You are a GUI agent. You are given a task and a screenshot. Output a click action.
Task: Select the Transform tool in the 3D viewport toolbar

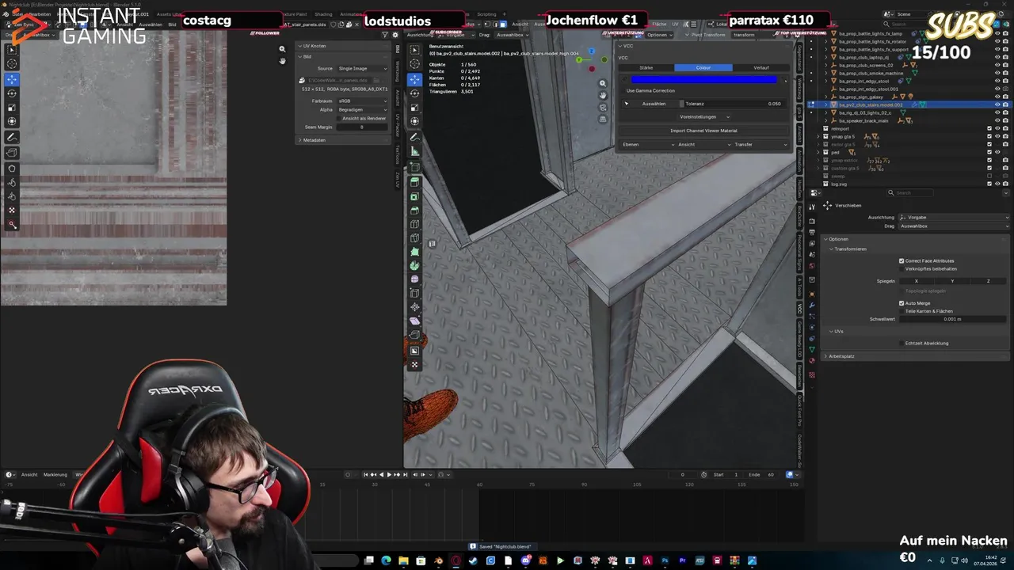coord(414,121)
